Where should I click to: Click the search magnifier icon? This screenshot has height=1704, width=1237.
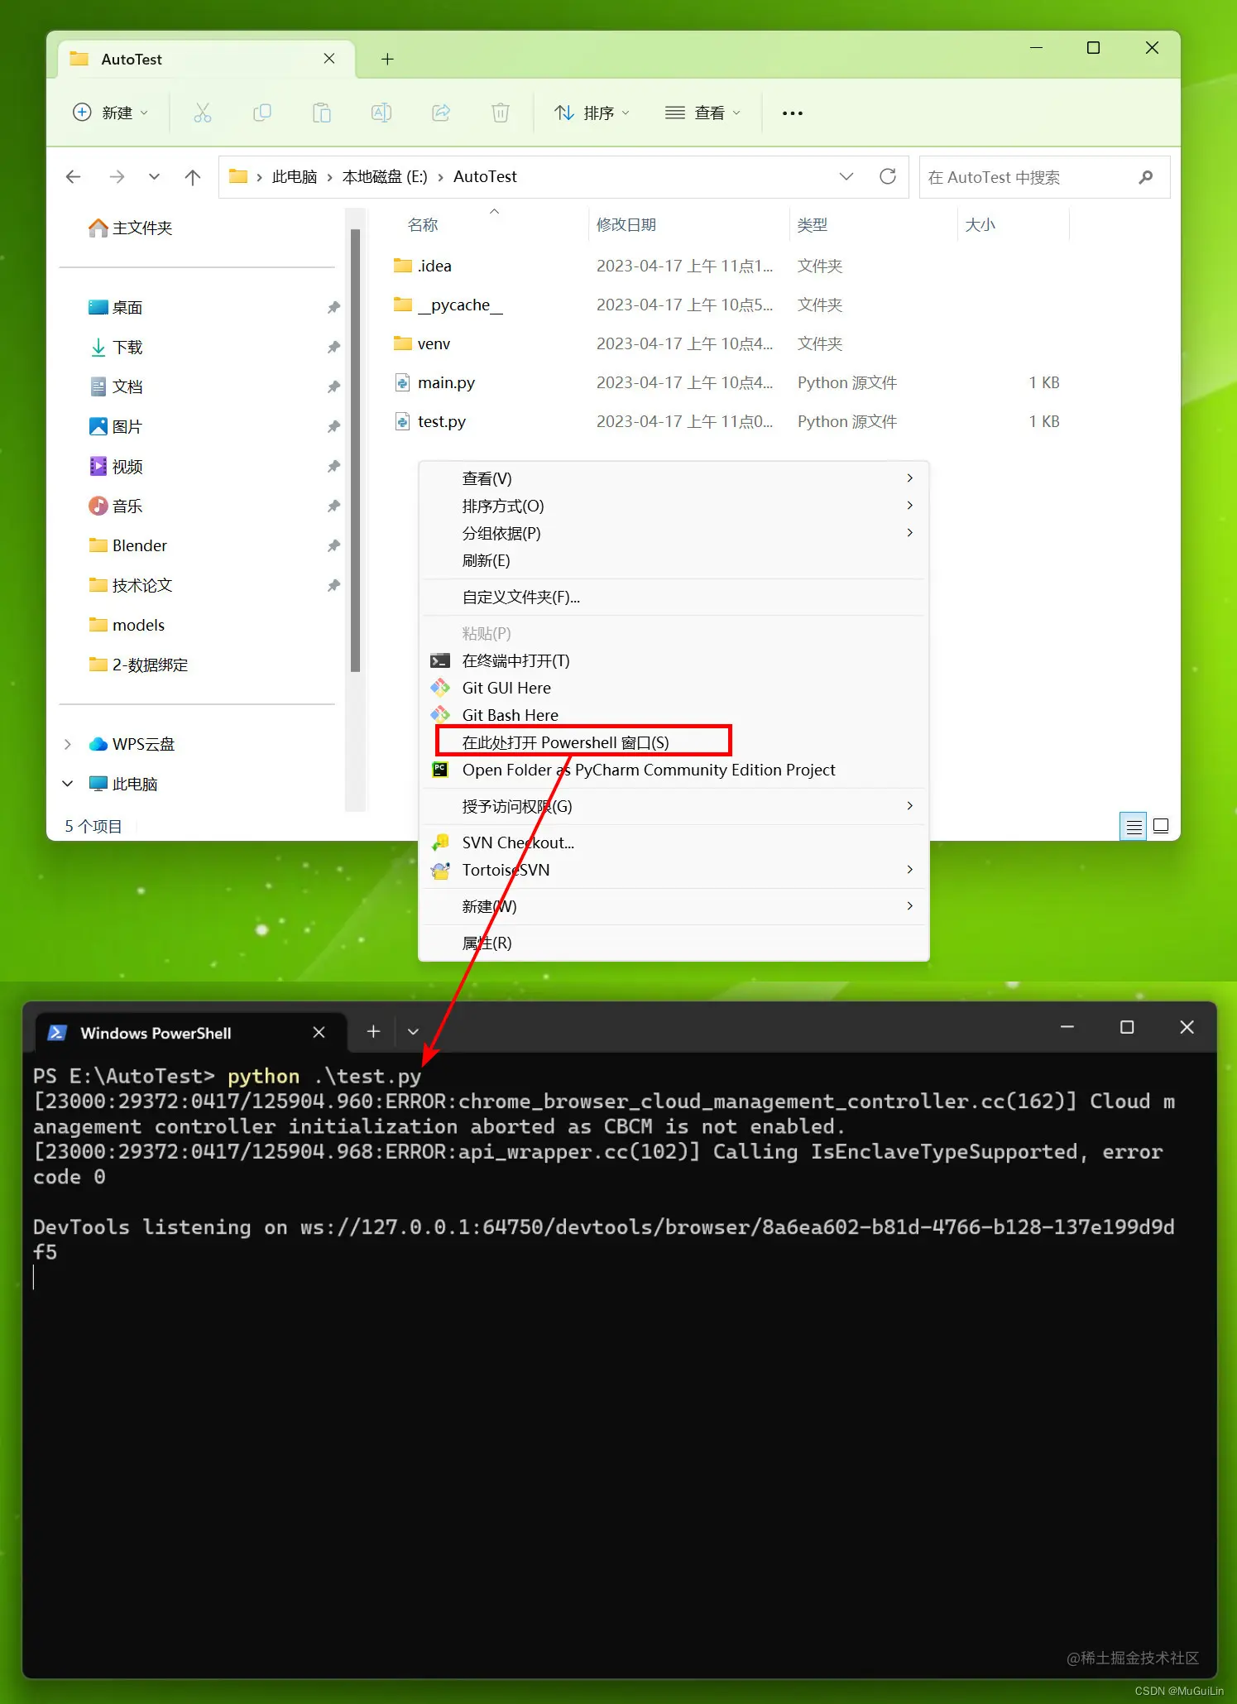(x=1146, y=176)
